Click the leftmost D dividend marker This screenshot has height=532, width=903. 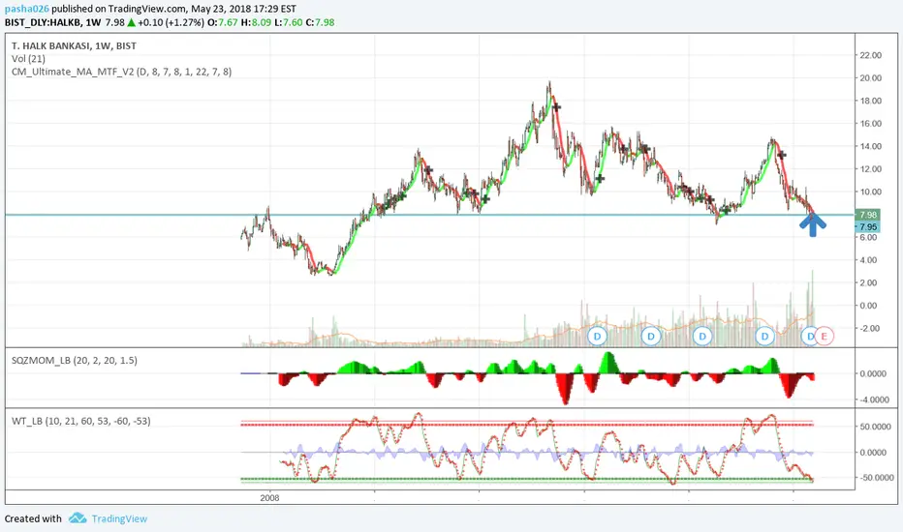(x=597, y=336)
